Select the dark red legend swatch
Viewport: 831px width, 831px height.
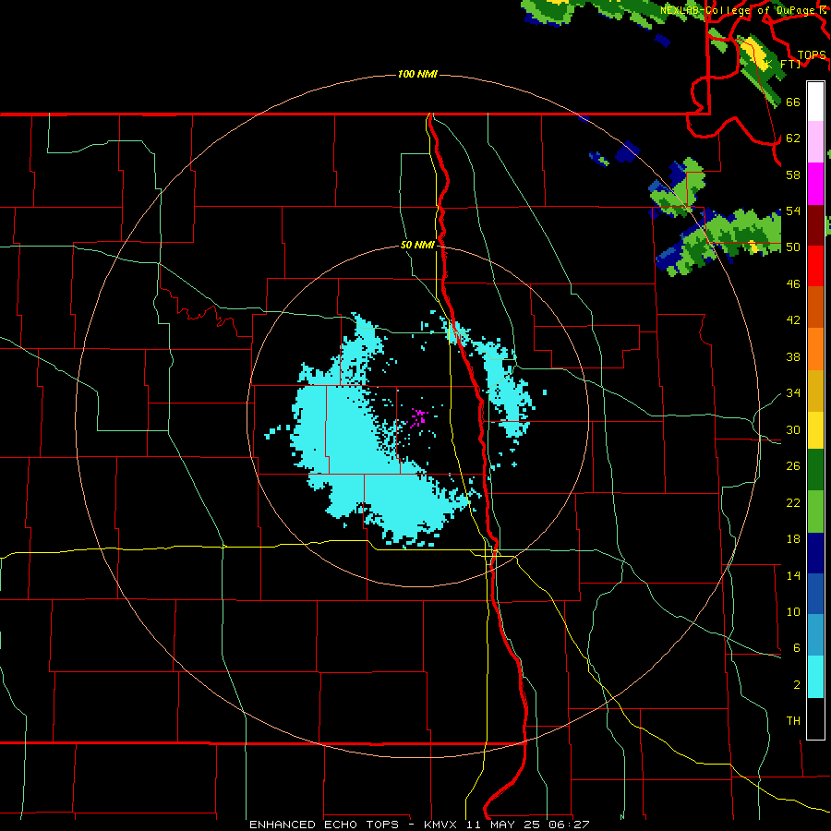pos(815,226)
